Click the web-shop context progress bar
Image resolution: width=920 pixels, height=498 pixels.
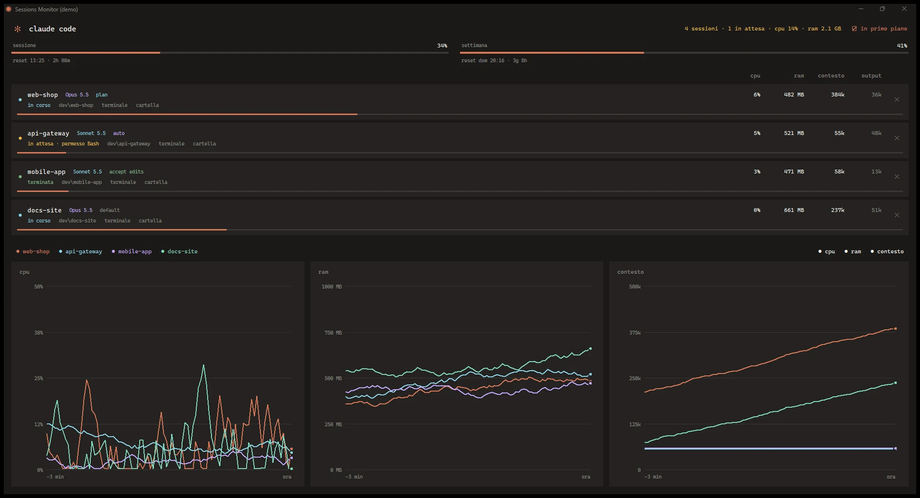pyautogui.click(x=460, y=114)
